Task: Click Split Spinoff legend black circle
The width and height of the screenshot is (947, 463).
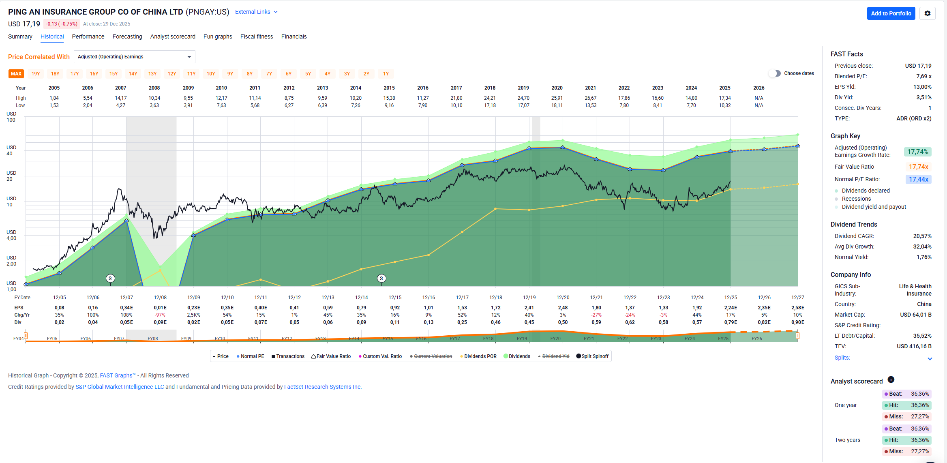Action: (x=578, y=356)
